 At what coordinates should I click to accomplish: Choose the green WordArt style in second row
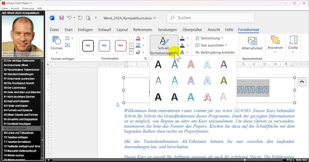coord(224,81)
